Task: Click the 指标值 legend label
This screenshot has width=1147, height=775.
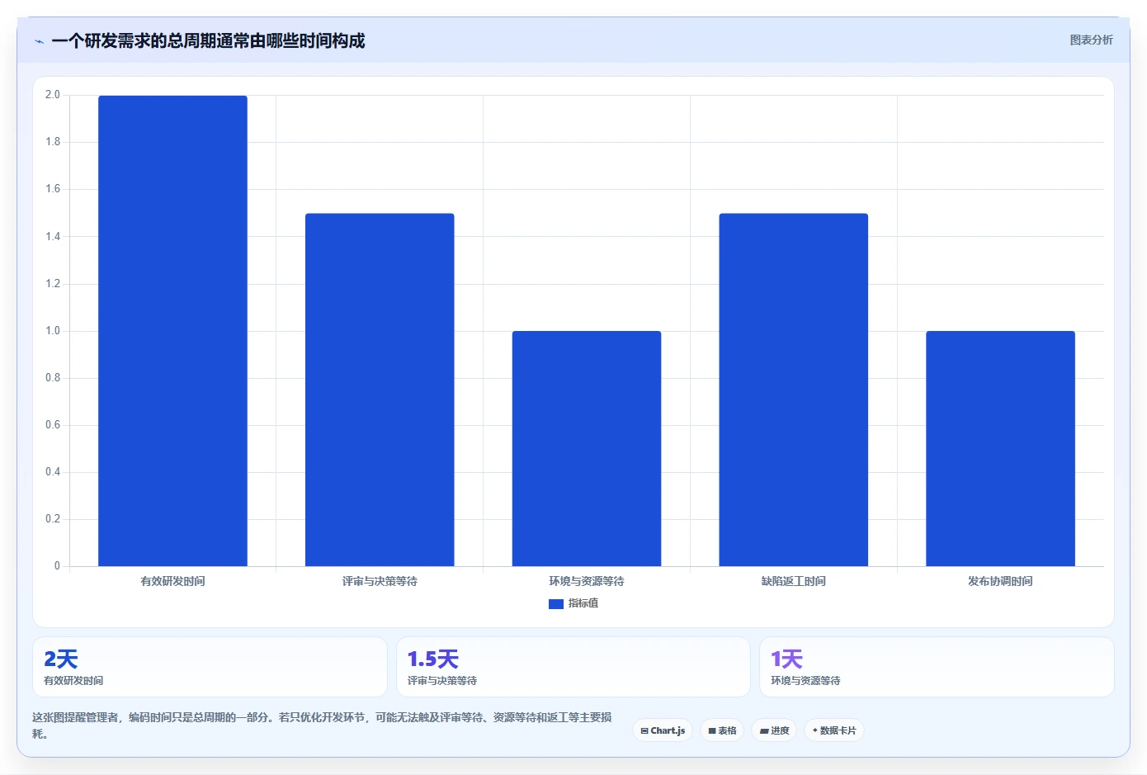Action: (583, 603)
